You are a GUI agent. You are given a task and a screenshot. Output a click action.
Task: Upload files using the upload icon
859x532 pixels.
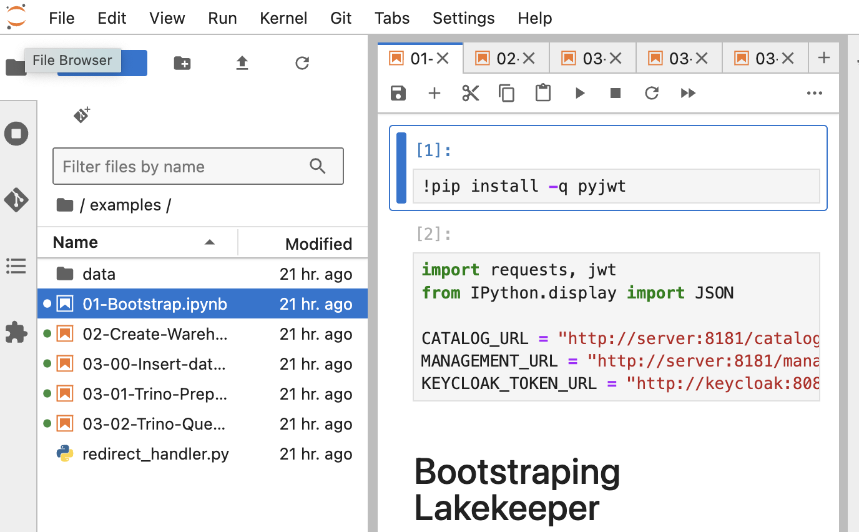pyautogui.click(x=242, y=63)
